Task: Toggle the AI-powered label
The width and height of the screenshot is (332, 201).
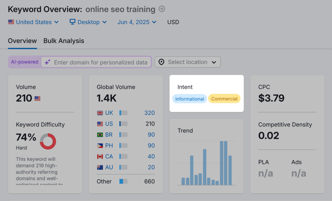Action: 24,62
